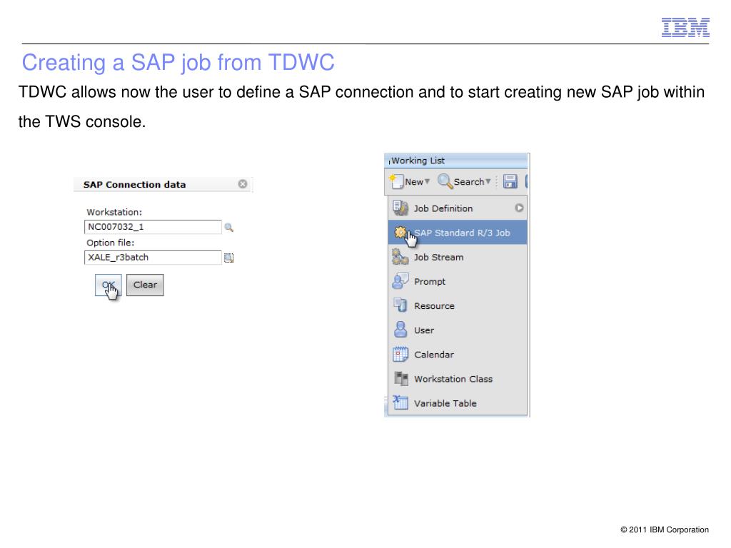
Task: Open the workstation search magnifier icon
Action: tap(229, 228)
